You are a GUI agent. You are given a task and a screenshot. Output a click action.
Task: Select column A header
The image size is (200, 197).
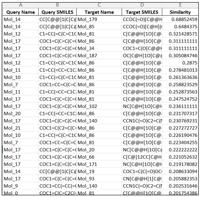[x=20, y=5]
